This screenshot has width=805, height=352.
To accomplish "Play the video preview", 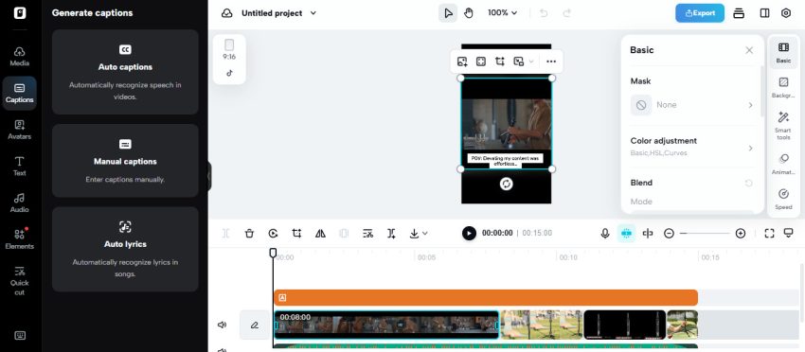I will point(469,233).
